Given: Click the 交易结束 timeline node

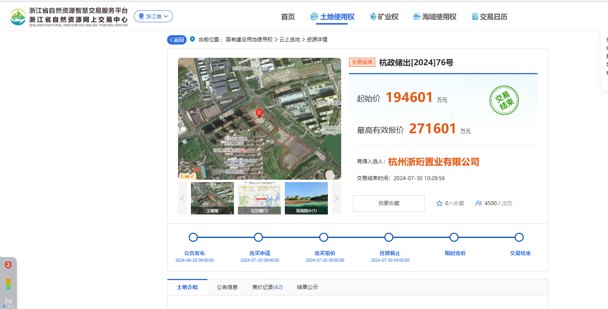Looking at the screenshot, I should coord(519,237).
